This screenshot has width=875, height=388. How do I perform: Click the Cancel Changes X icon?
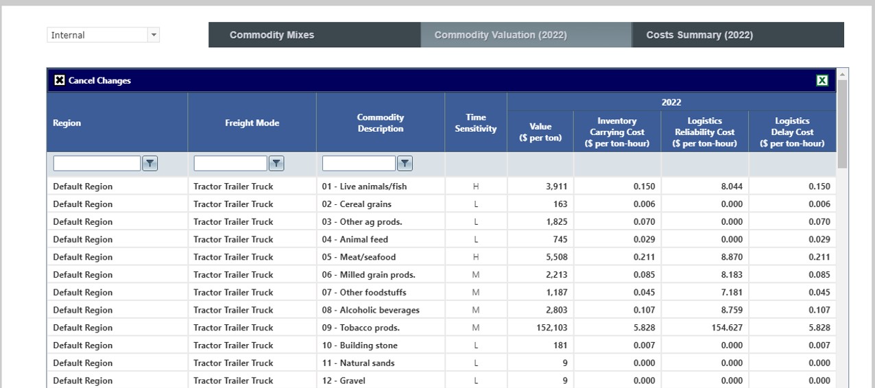60,80
